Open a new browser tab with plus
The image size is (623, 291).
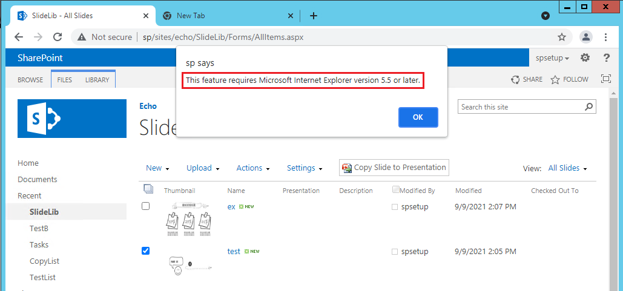[314, 16]
